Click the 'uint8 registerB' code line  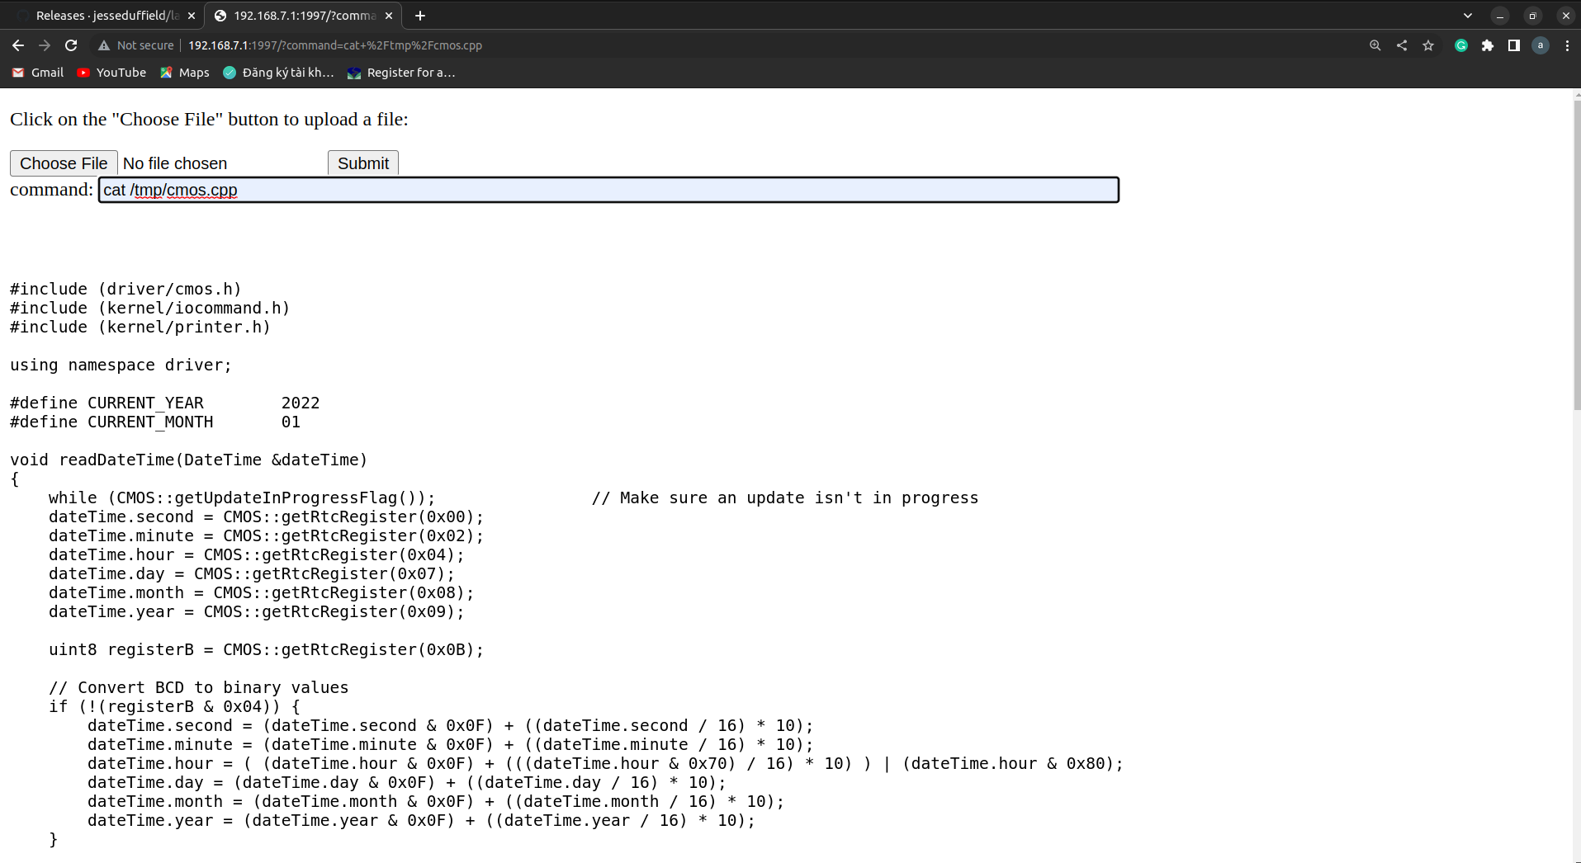pyautogui.click(x=266, y=649)
